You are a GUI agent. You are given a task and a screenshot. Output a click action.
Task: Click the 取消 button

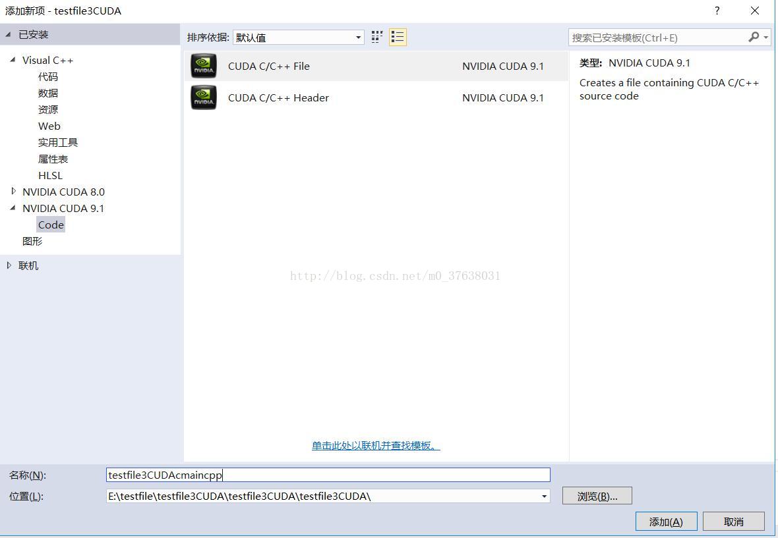coord(733,522)
